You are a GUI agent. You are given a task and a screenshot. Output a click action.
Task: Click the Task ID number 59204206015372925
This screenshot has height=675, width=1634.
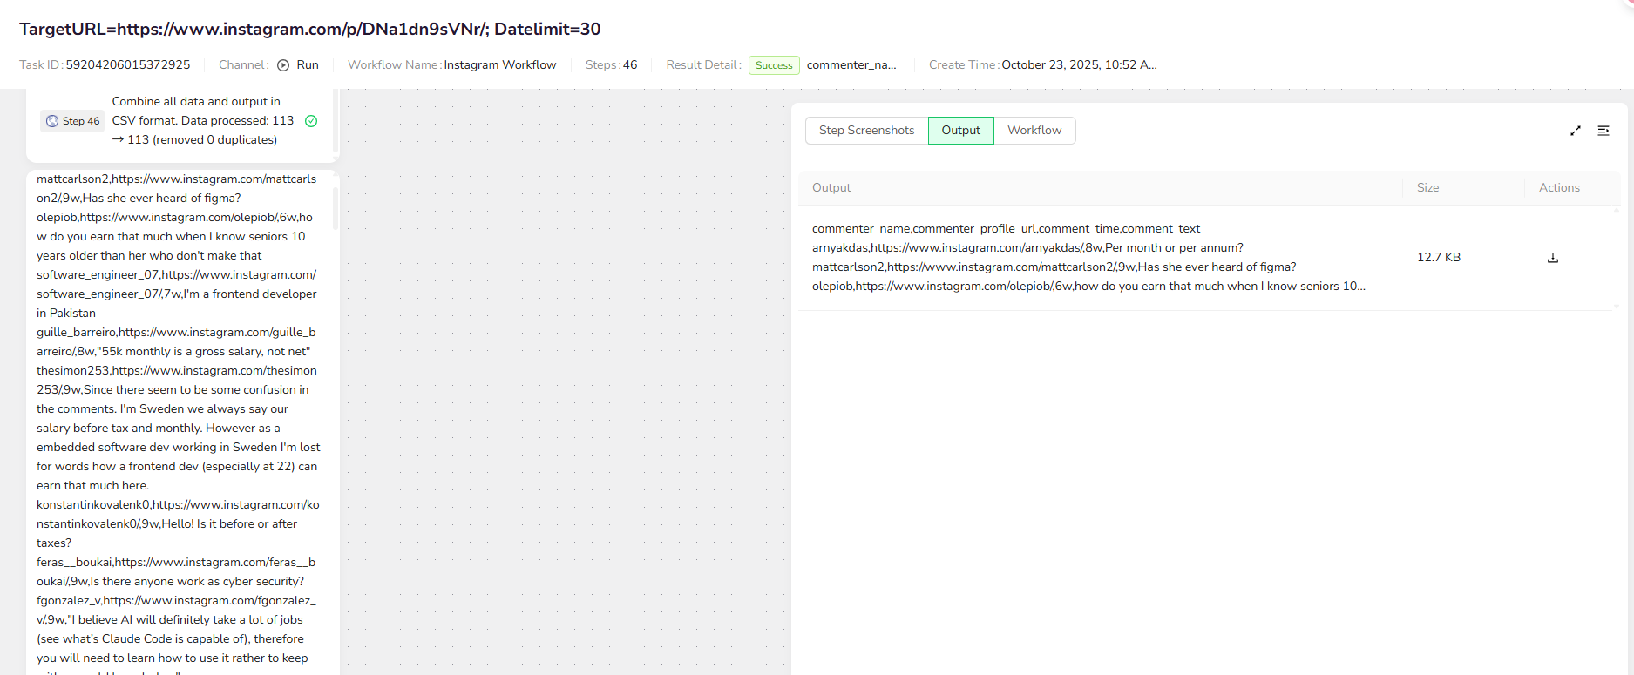[x=128, y=65]
